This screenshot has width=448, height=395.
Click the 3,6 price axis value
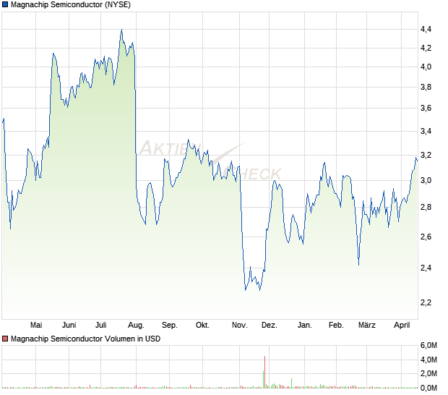click(x=426, y=109)
